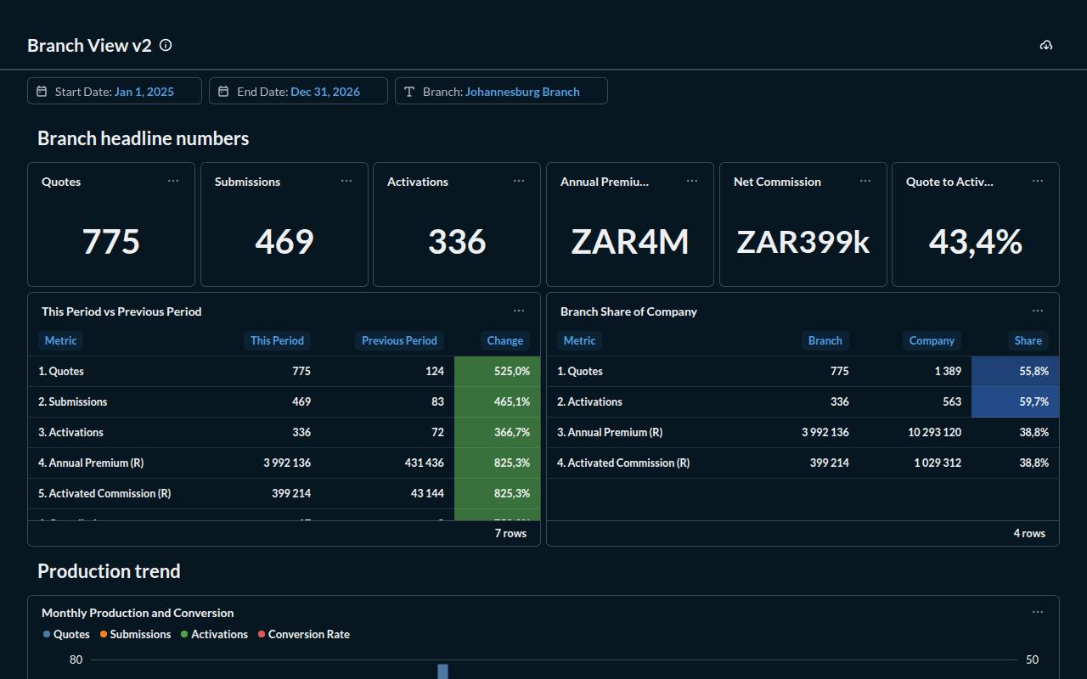Open ellipsis menu of This Period vs Previous Period
Screen dimensions: 1087x679
coord(519,311)
